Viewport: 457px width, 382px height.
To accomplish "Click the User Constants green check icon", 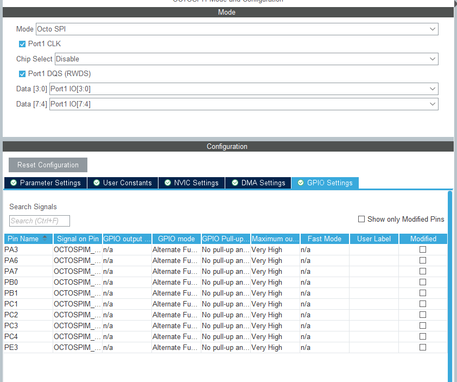I will [97, 183].
